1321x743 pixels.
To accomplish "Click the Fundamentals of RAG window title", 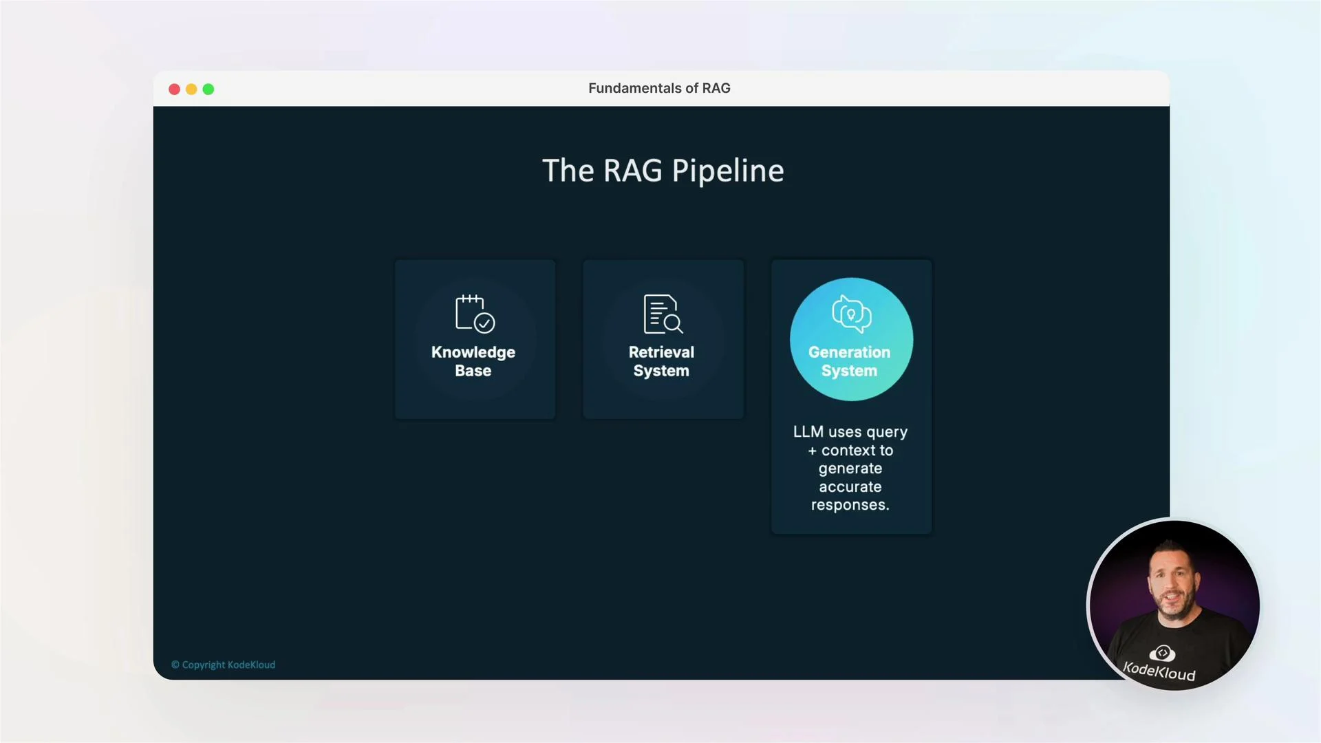I will (659, 88).
